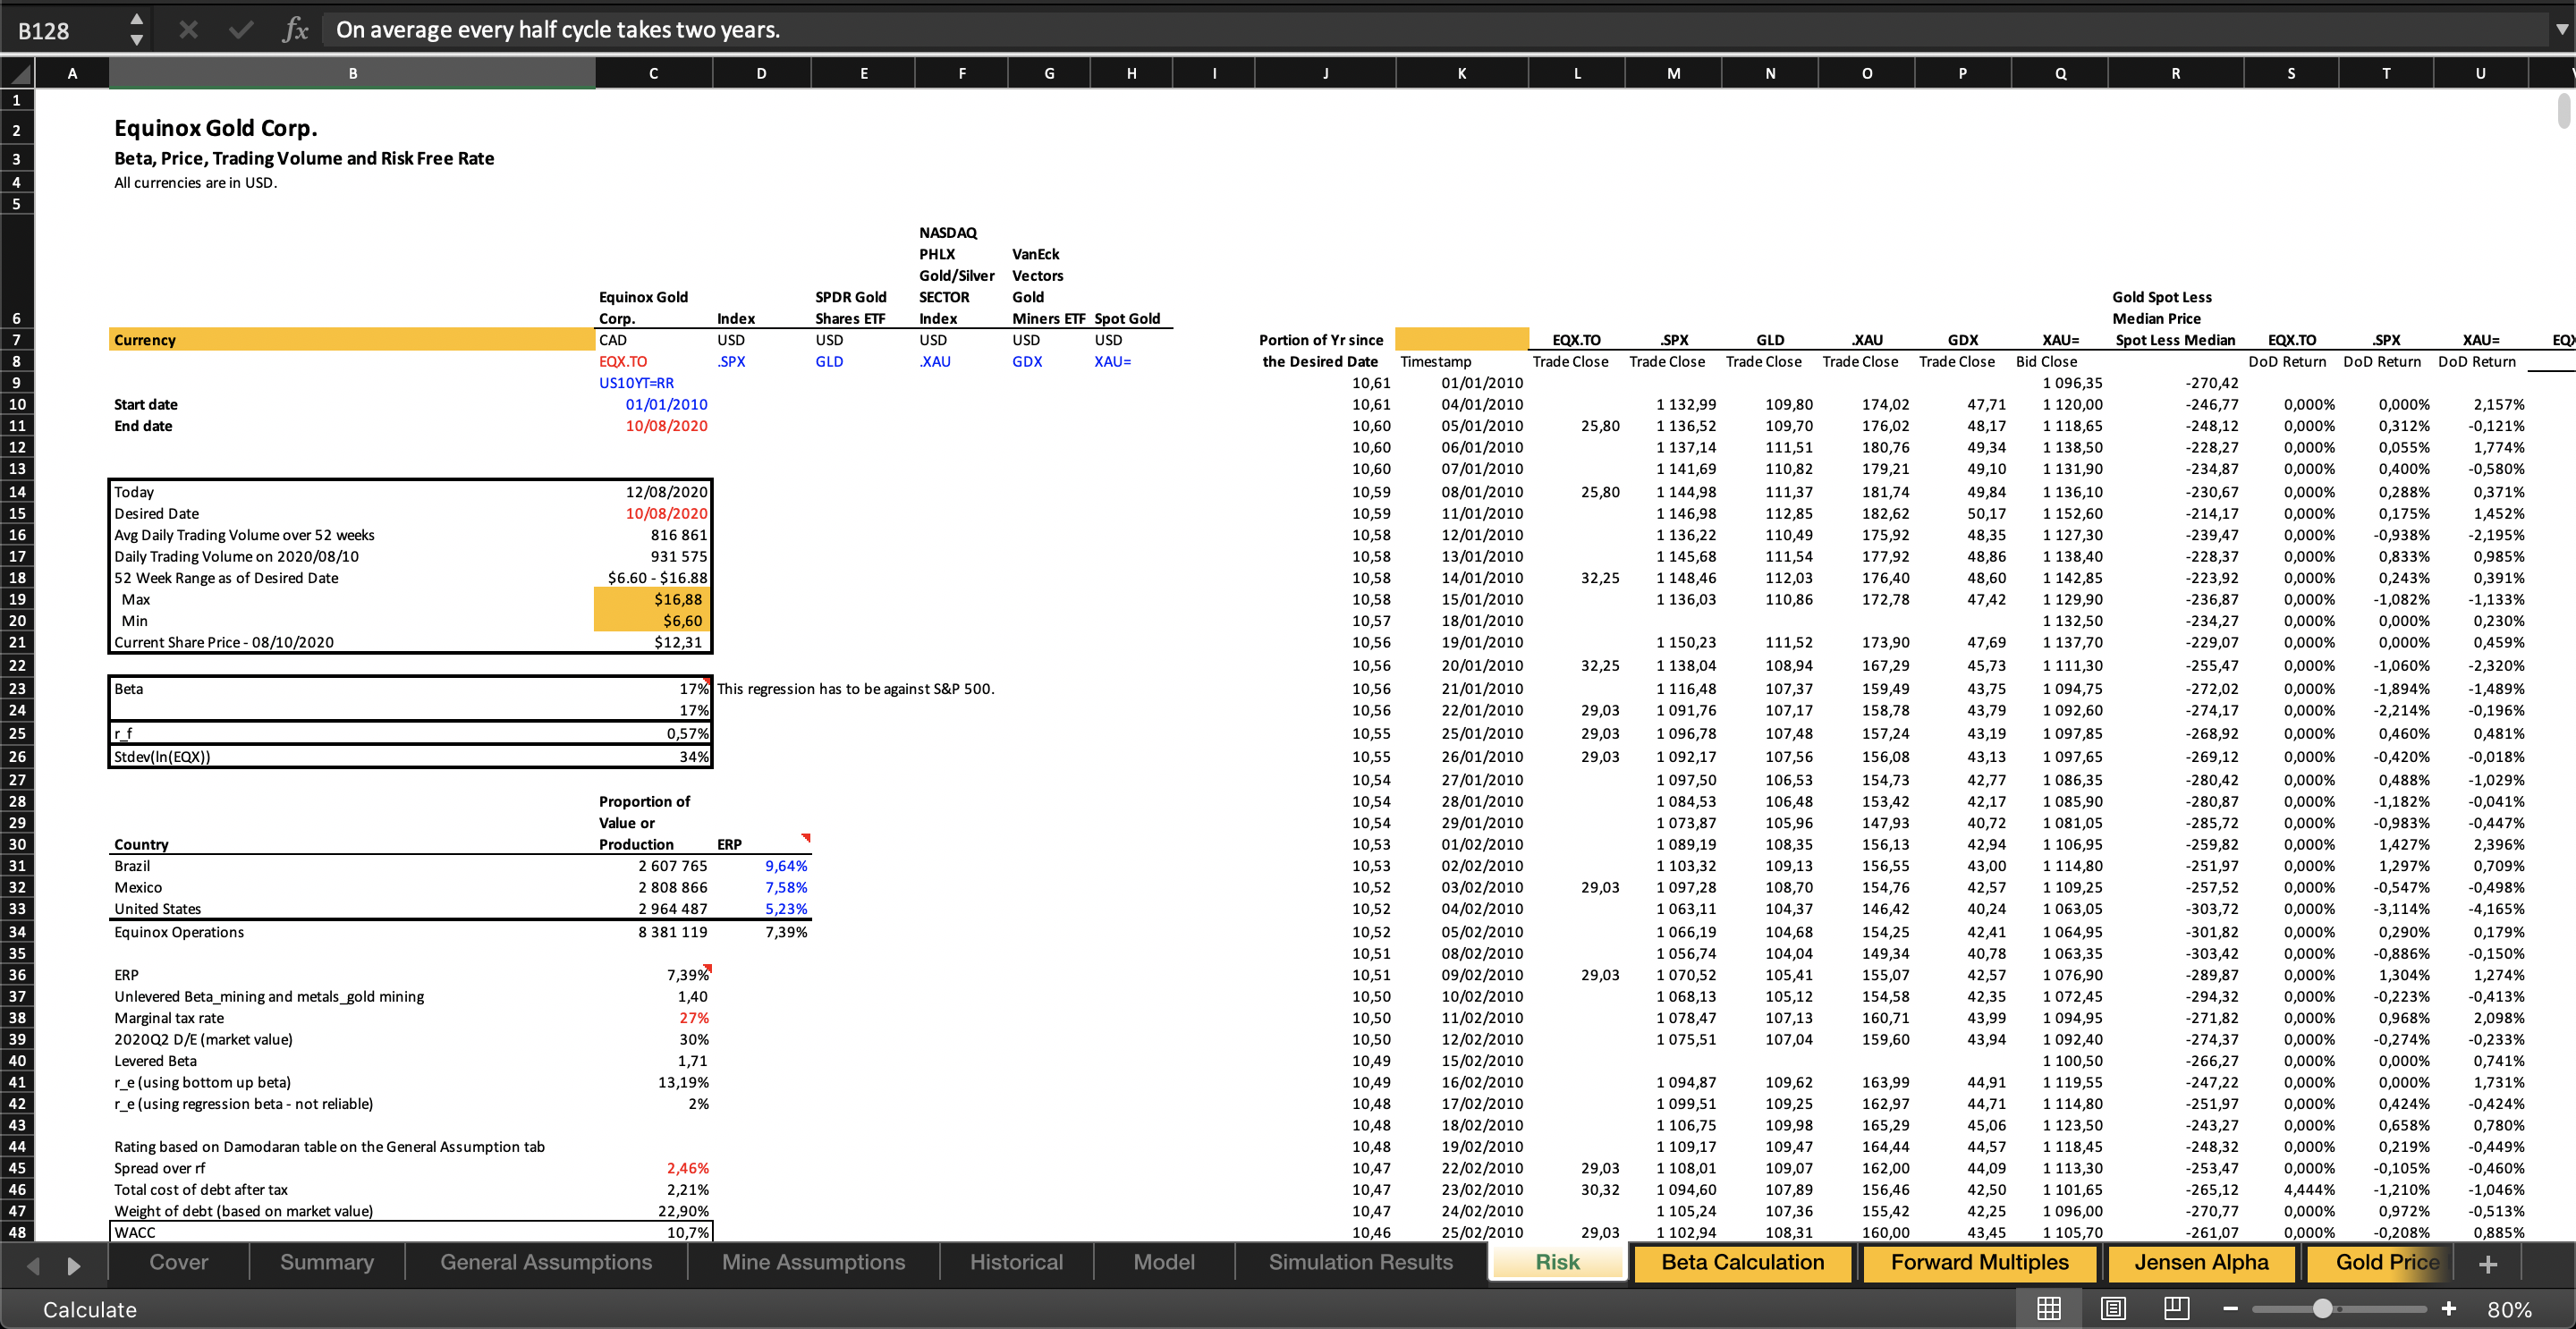Switch to Page Layout view icon
Viewport: 2576px width, 1329px height.
(x=2113, y=1308)
